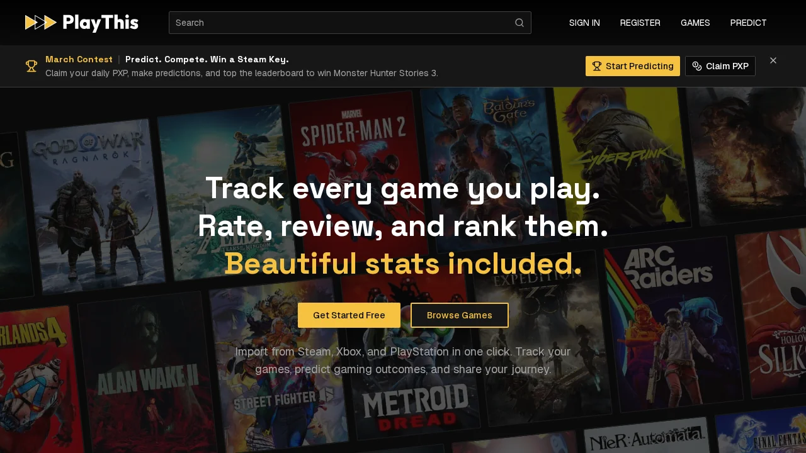
Task: Select SIGN IN in the header
Action: tap(584, 23)
